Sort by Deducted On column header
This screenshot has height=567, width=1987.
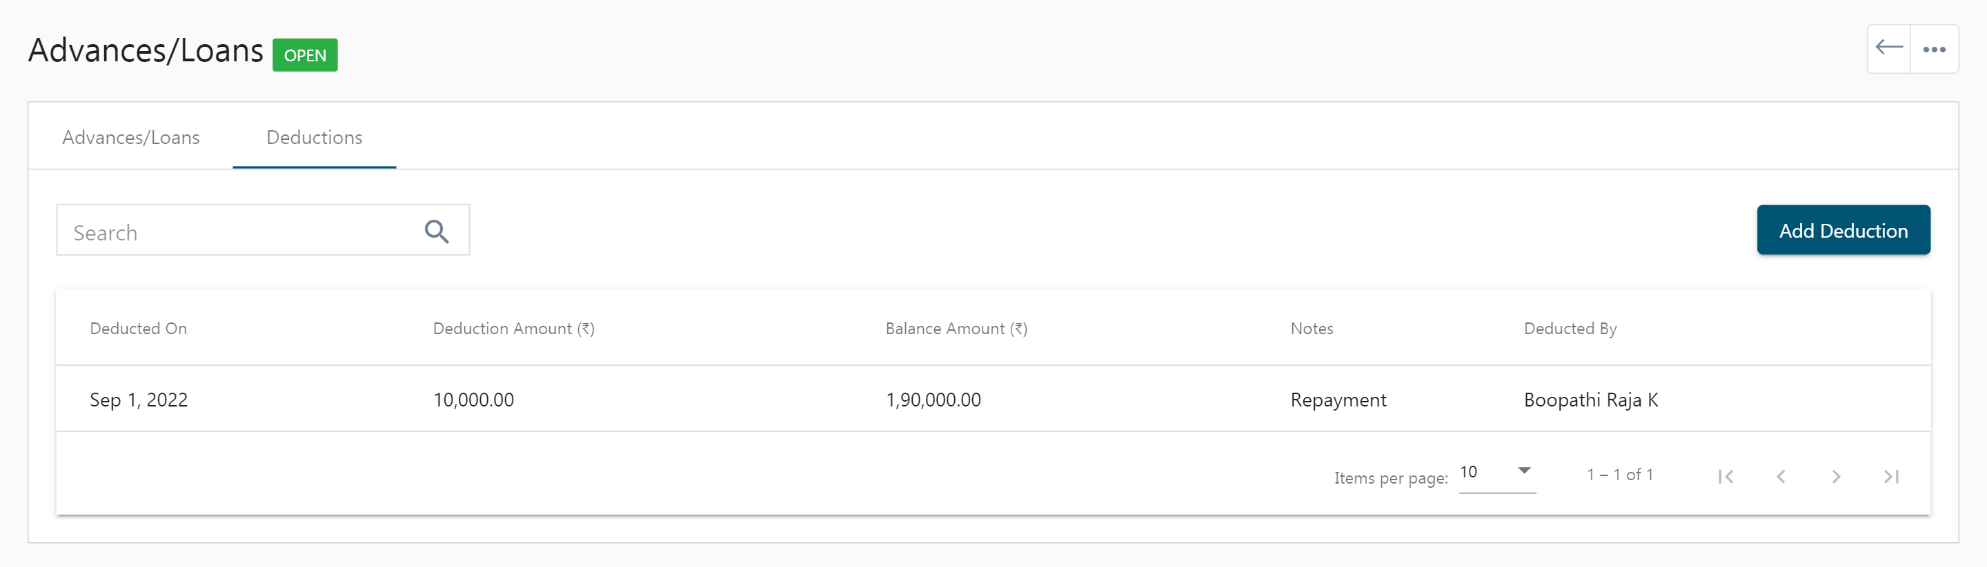click(138, 328)
